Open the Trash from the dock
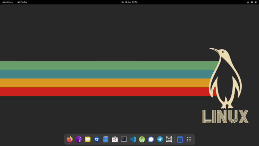This screenshot has width=259, height=146. 180,139
